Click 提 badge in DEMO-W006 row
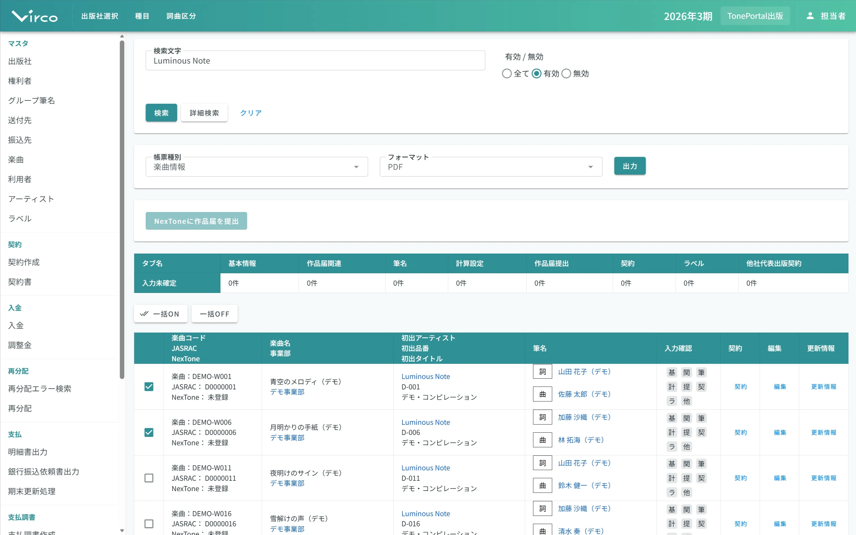The image size is (856, 535). tap(686, 432)
